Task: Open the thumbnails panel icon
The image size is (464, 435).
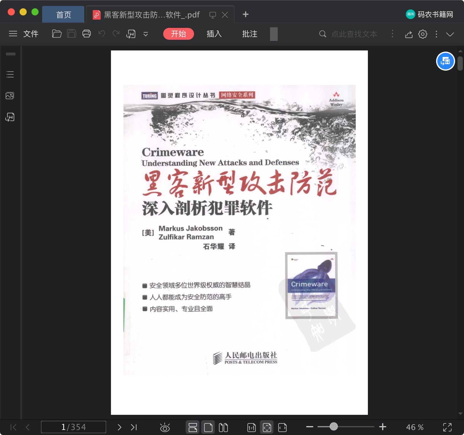Action: point(10,96)
